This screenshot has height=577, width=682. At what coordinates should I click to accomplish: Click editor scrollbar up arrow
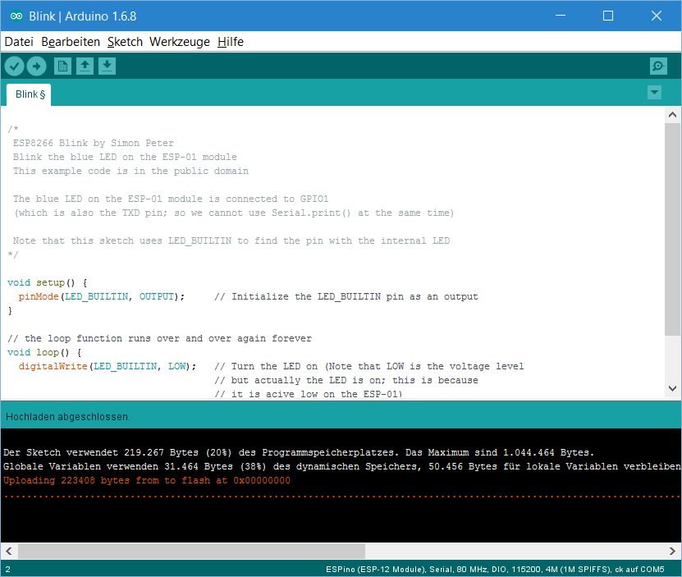tap(672, 115)
